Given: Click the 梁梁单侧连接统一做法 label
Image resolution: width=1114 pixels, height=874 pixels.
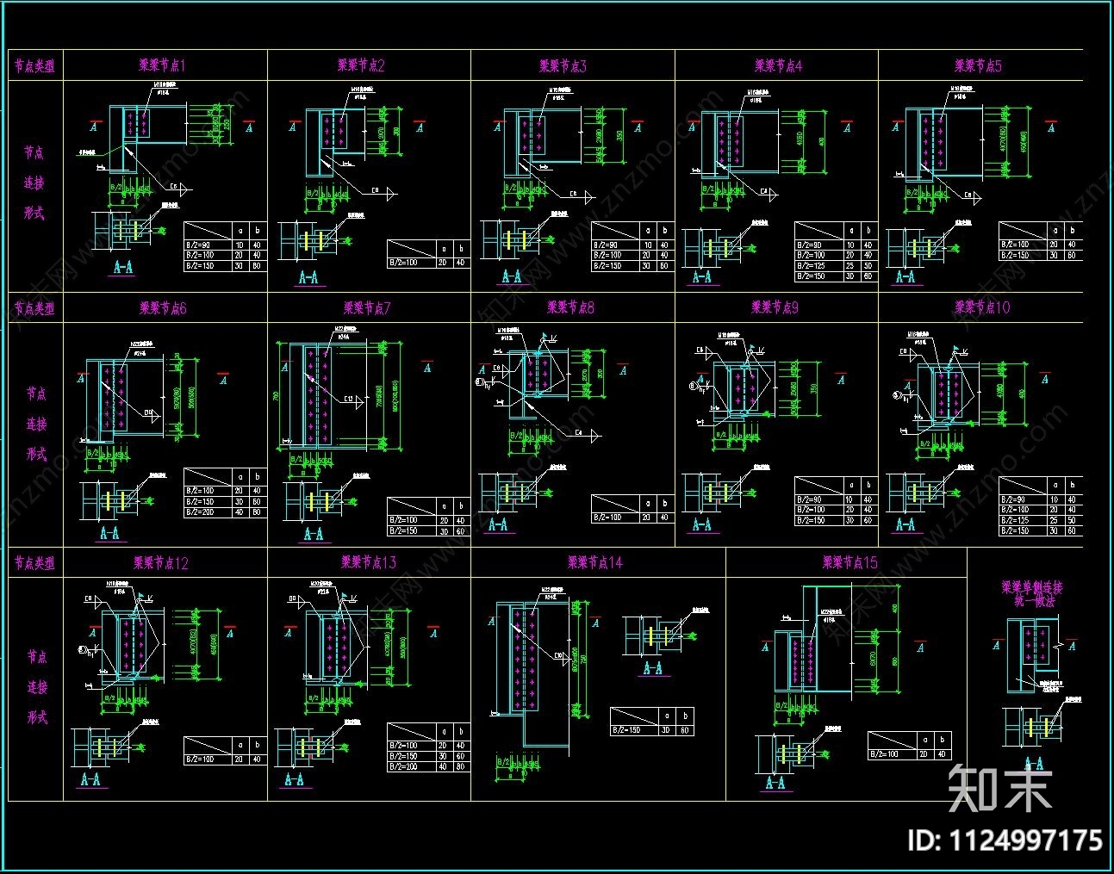Looking at the screenshot, I should point(1032,594).
